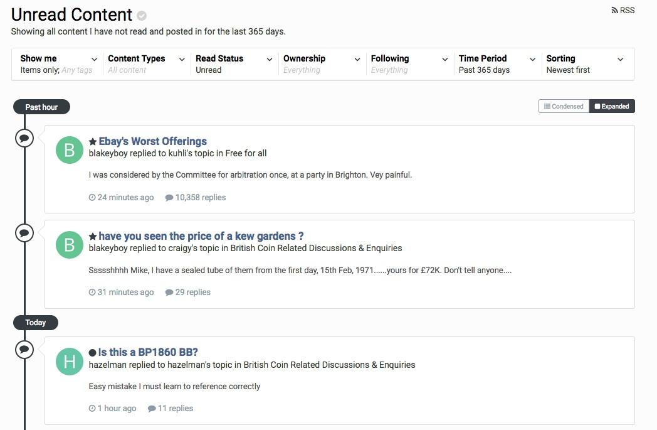Screen dimensions: 657x430
Task: Click unread dot beside Is this a BP1860 BB?
Action: [93, 353]
